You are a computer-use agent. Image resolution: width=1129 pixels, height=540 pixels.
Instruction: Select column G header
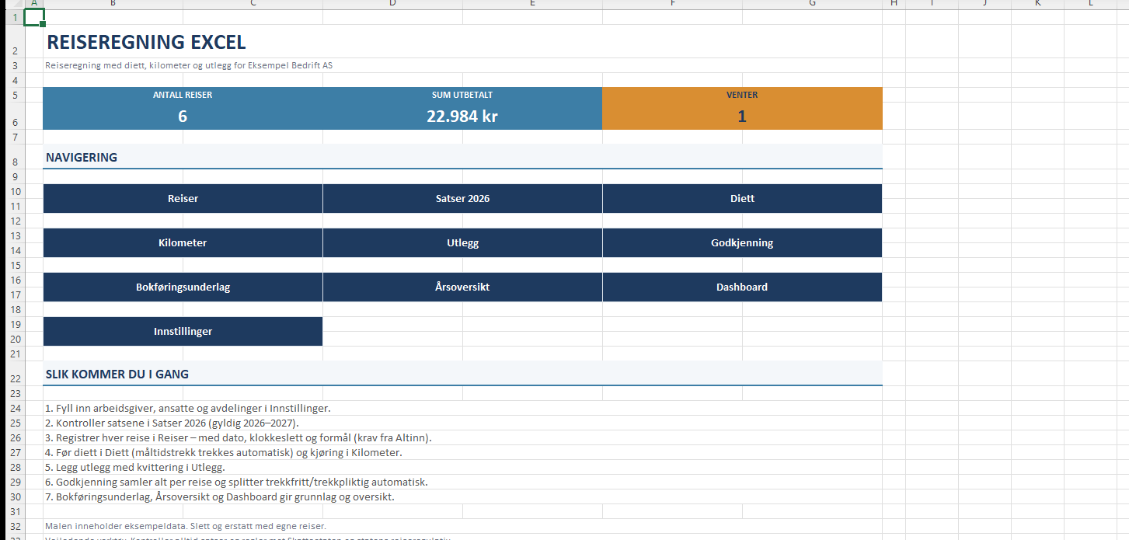[x=812, y=4]
